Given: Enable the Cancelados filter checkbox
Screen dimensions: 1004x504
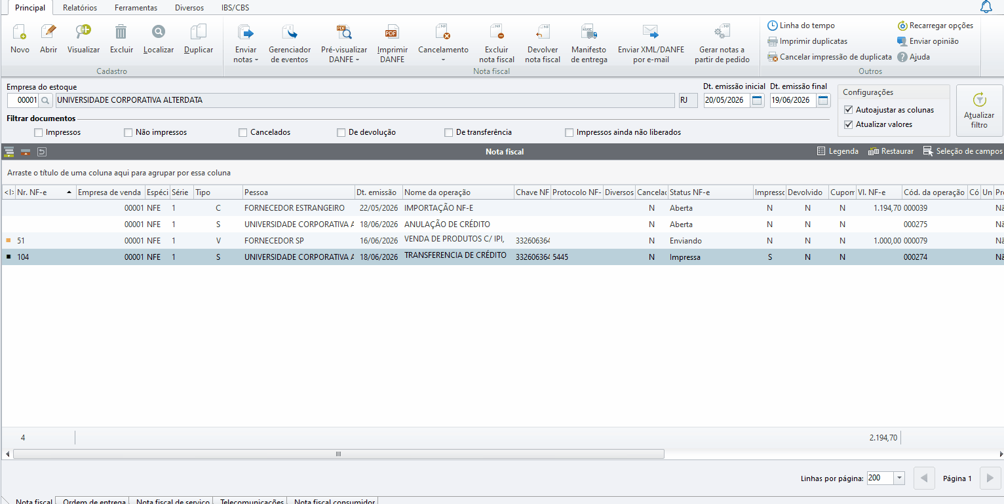Looking at the screenshot, I should [244, 132].
